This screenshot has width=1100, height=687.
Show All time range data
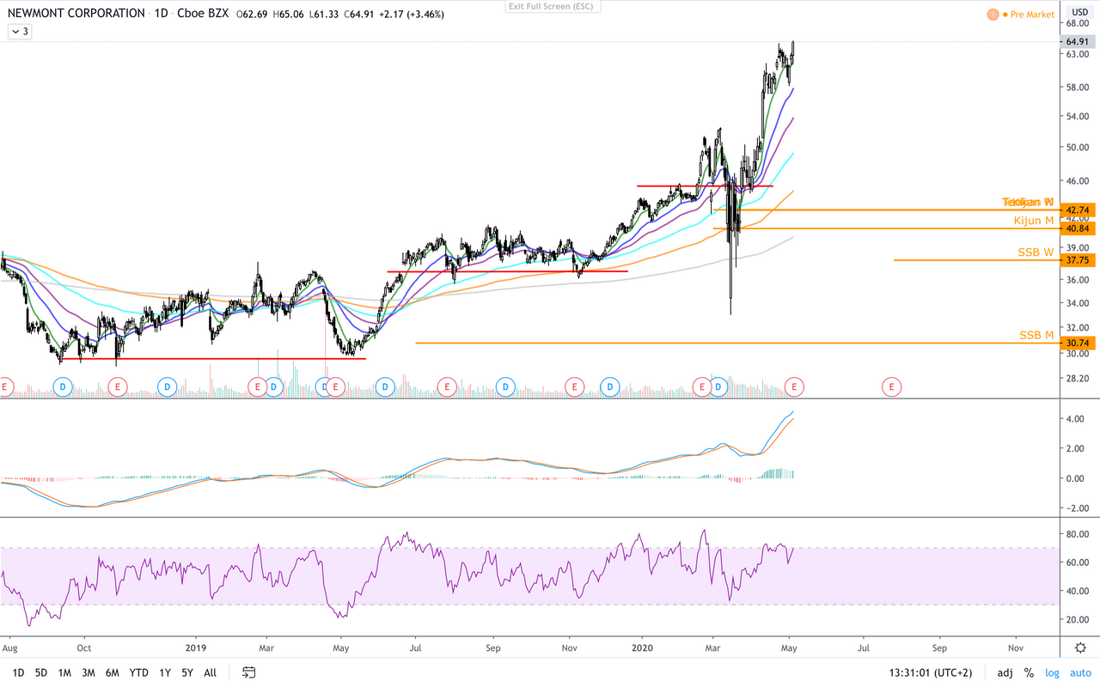coord(211,672)
